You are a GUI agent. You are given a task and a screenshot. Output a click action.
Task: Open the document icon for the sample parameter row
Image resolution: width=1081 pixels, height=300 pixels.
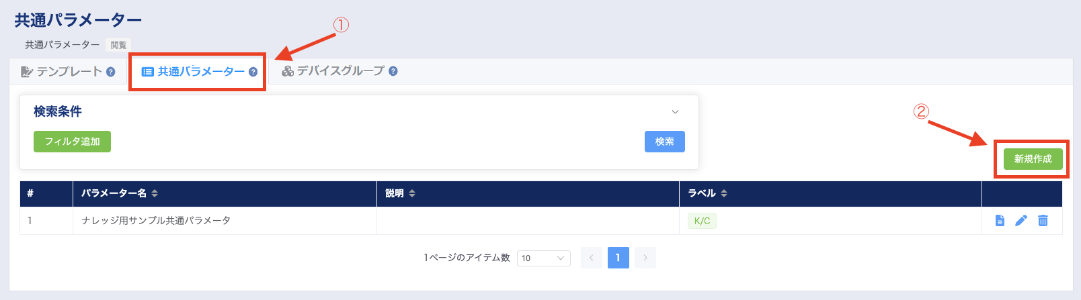coord(1000,220)
